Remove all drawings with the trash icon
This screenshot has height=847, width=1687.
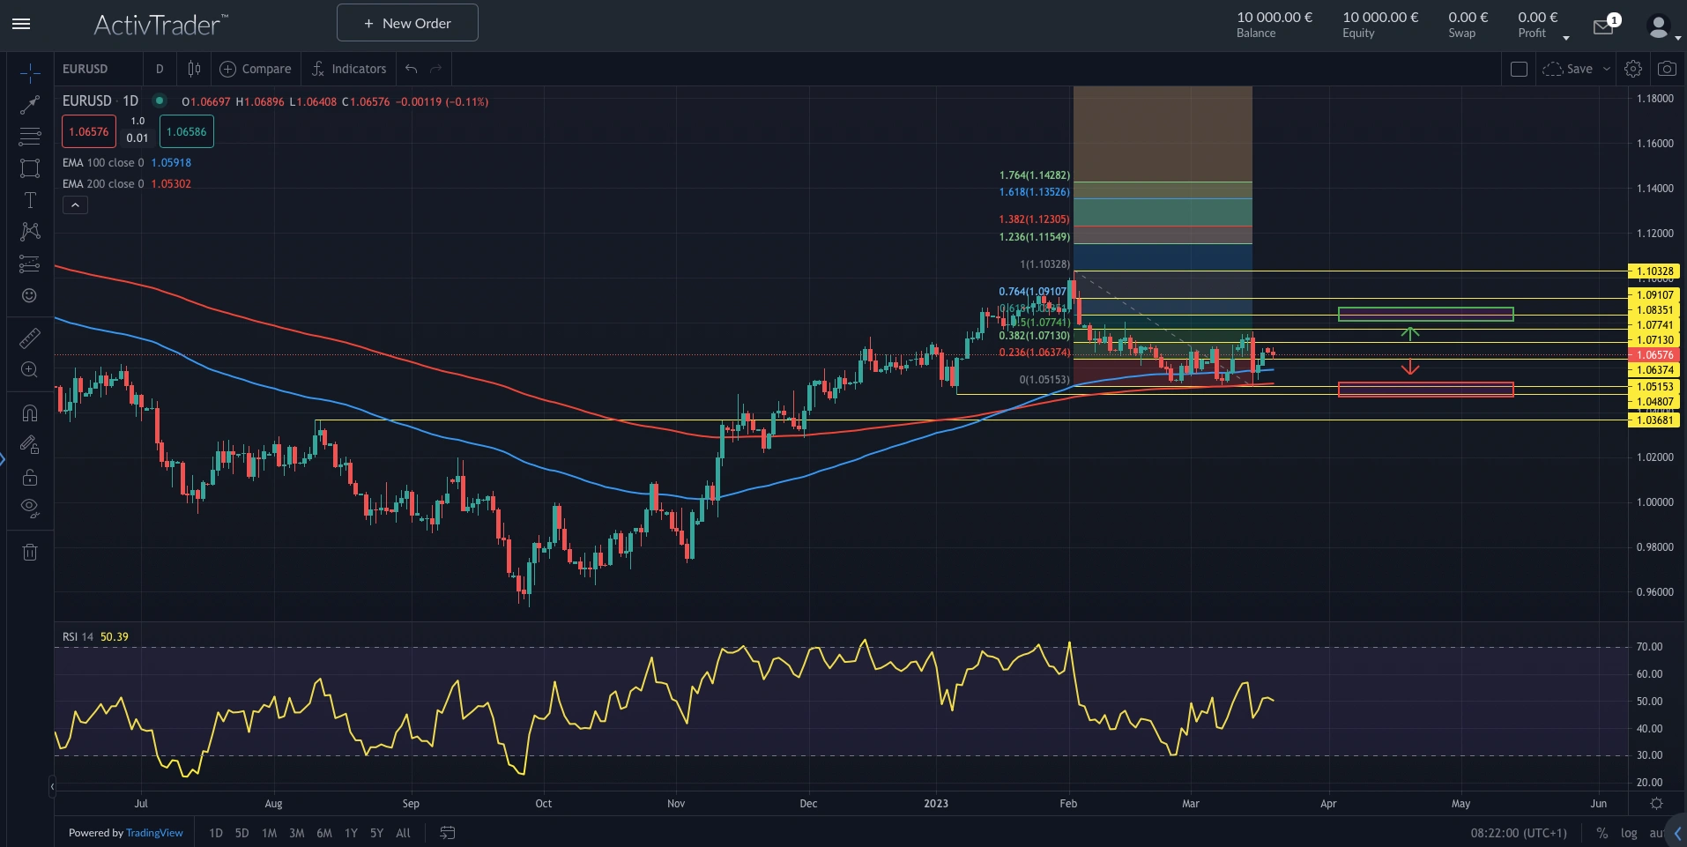coord(29,552)
